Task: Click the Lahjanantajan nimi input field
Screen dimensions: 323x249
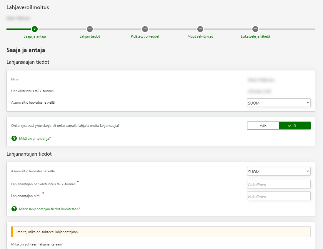Action: 279,196
